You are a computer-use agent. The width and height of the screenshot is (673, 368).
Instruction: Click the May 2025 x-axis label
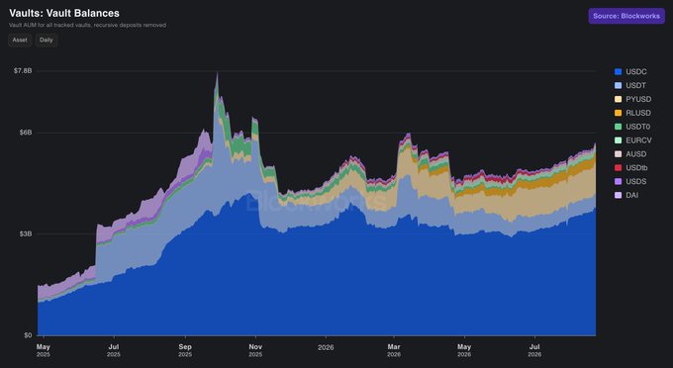tap(44, 350)
